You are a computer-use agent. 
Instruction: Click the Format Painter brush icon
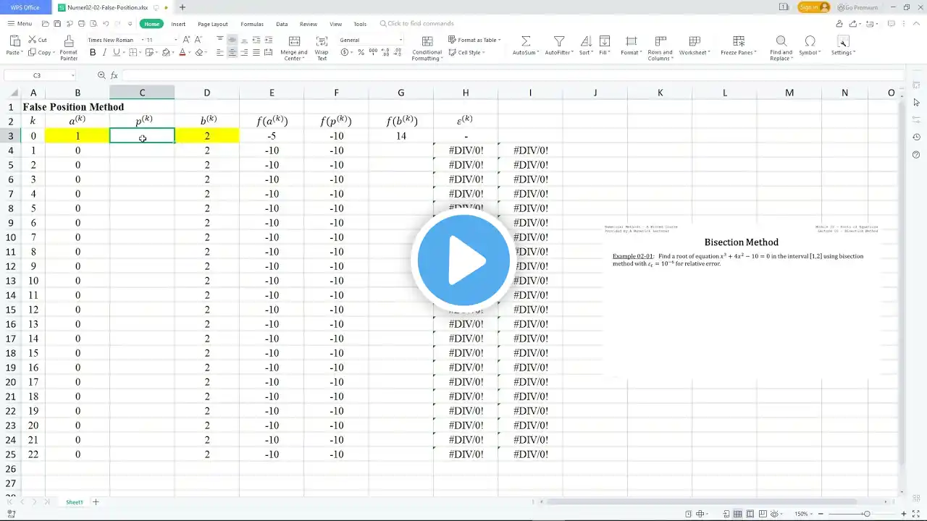[68, 41]
